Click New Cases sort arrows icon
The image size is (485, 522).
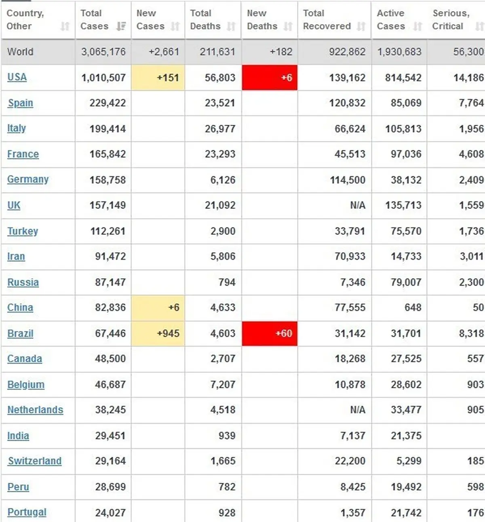pyautogui.click(x=175, y=27)
